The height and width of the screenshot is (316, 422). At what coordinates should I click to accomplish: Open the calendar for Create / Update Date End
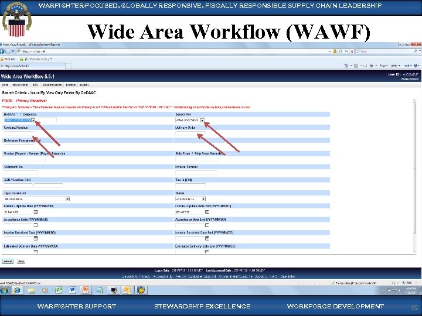click(207, 212)
